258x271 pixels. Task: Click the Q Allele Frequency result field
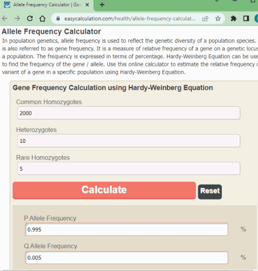pyautogui.click(x=127, y=257)
